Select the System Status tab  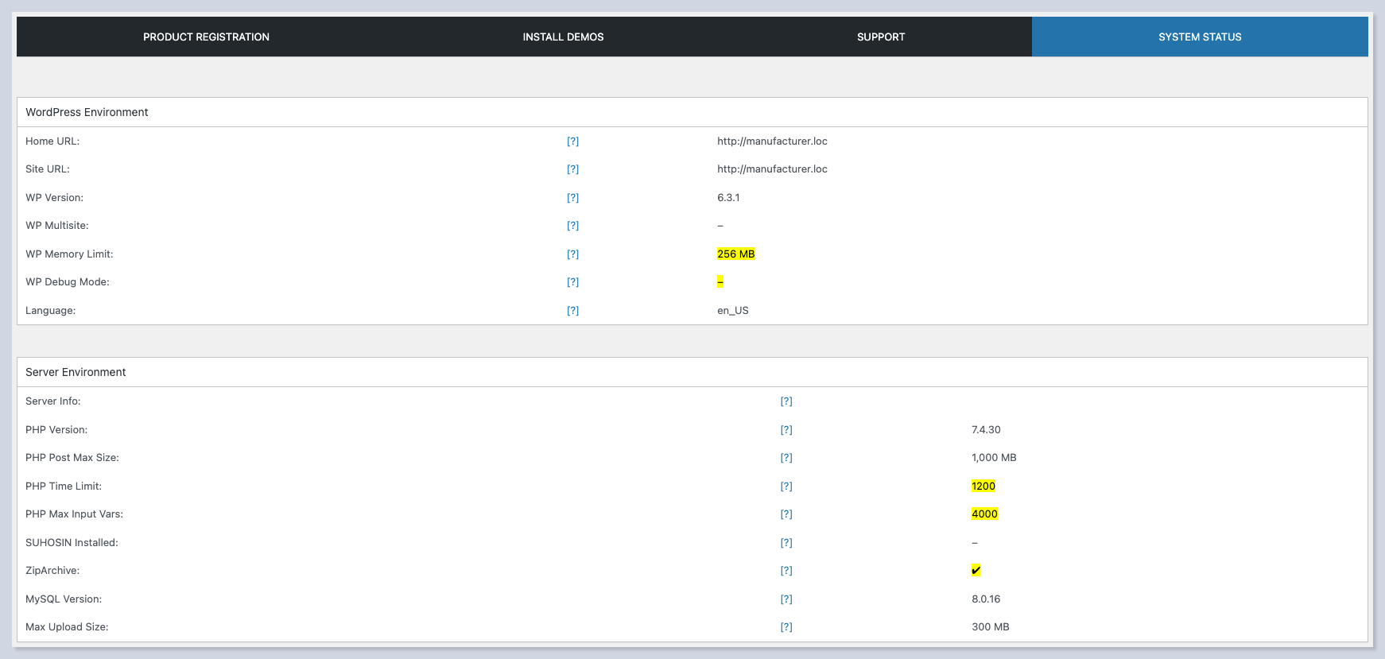click(1200, 37)
